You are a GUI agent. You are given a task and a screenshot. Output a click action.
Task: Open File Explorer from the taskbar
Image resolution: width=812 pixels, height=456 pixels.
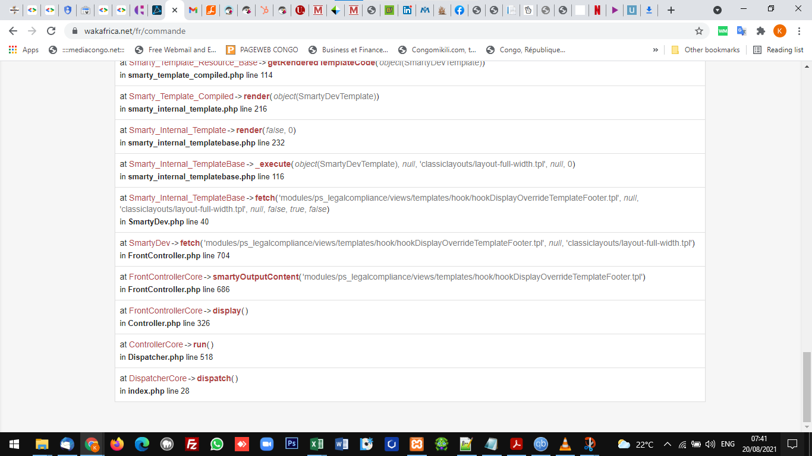[x=42, y=444]
